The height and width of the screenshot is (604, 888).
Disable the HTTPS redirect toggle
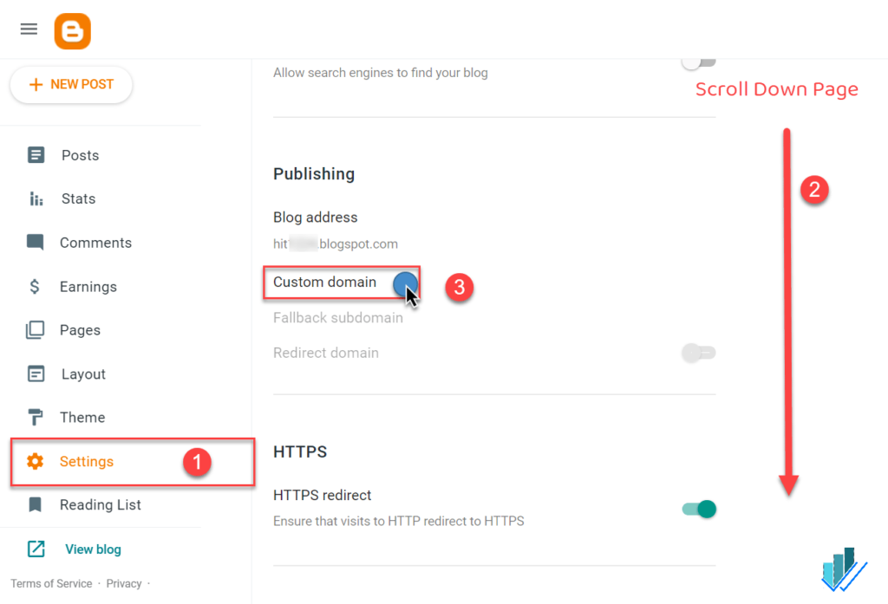(x=699, y=510)
